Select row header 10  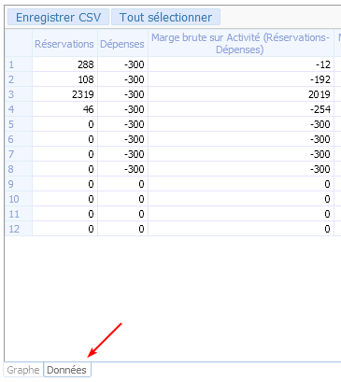coord(19,199)
